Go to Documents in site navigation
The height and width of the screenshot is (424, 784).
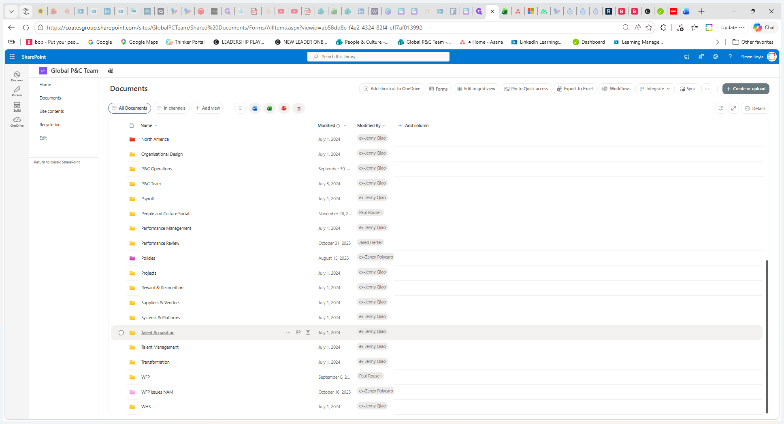[50, 98]
